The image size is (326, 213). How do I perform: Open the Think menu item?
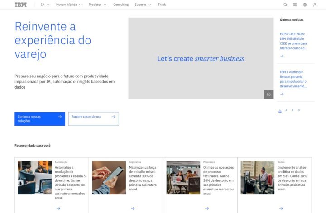[162, 5]
